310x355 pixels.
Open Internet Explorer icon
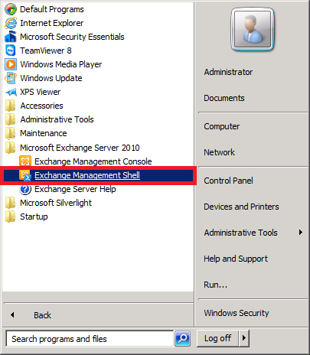11,23
